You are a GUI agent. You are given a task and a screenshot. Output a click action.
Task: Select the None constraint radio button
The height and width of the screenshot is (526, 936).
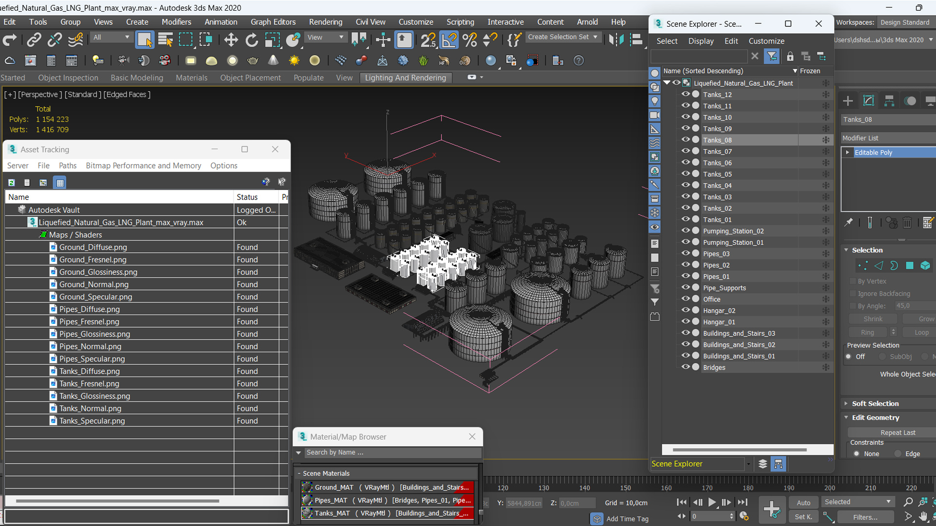[x=857, y=453]
